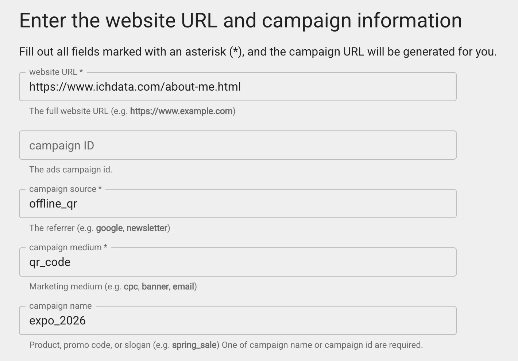Click the bold https://www.example.com example text
Image resolution: width=518 pixels, height=361 pixels.
[x=181, y=111]
